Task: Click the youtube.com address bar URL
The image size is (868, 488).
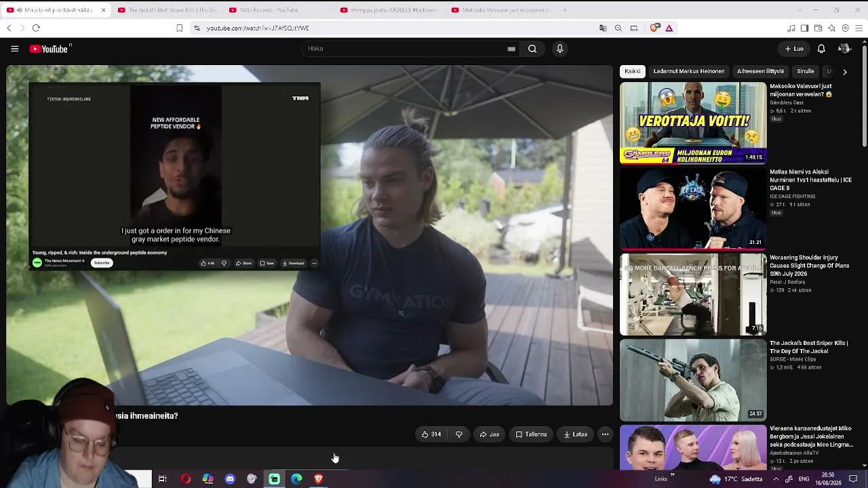Action: 258,28
